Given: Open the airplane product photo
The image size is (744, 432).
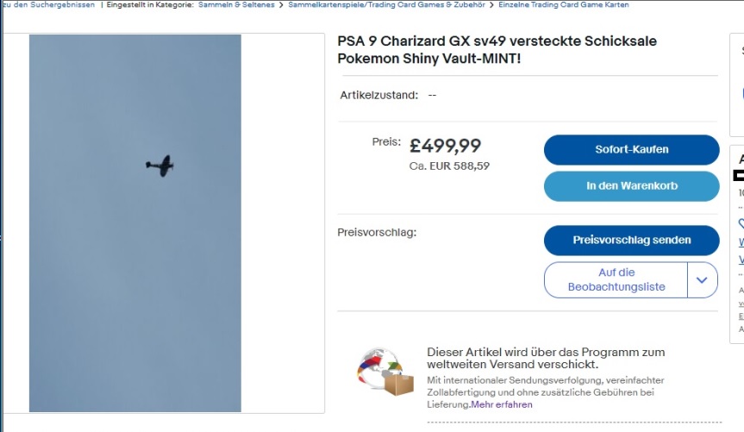Looking at the screenshot, I should click(135, 222).
